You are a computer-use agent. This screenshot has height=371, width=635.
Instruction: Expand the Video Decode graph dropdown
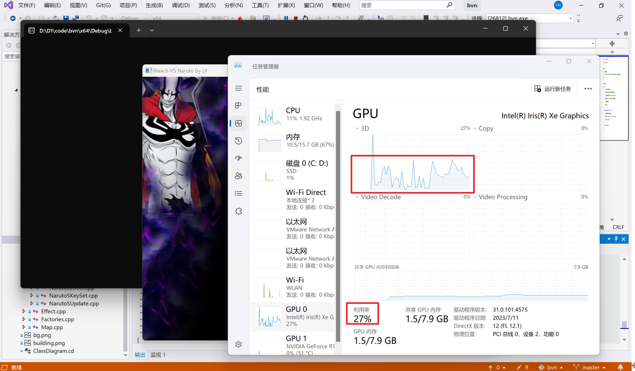357,197
